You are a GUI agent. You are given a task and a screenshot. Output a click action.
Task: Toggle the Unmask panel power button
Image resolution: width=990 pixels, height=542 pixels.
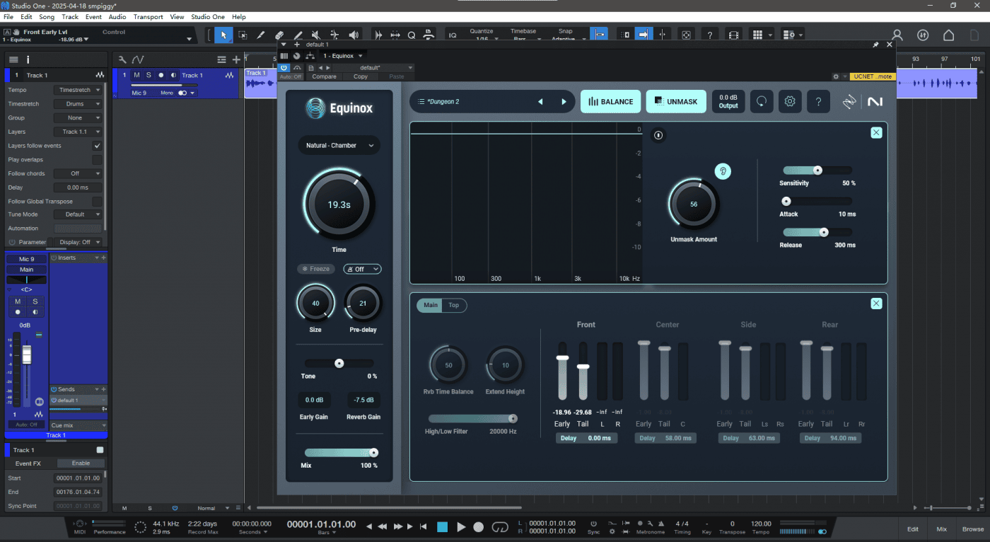[658, 134]
